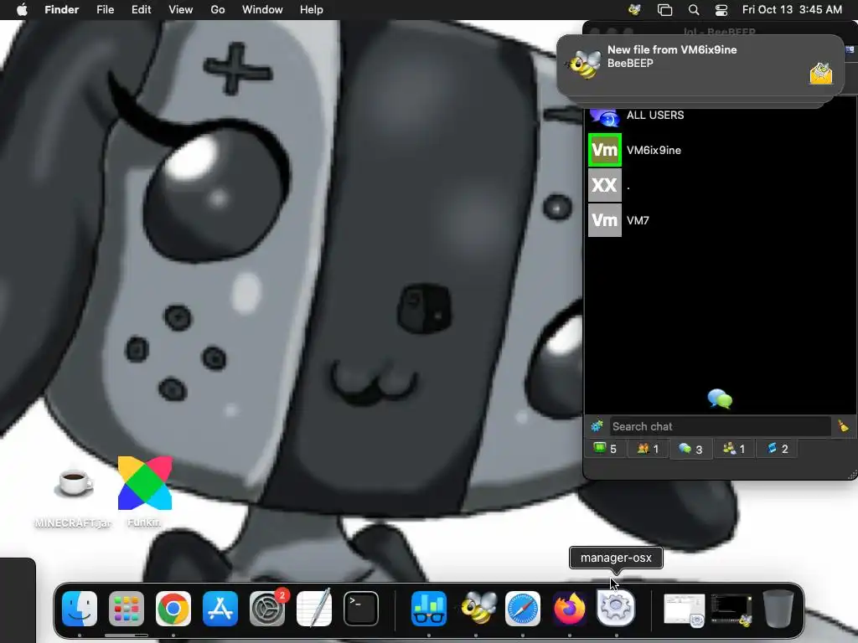Open chat with the XX user

coord(721,185)
